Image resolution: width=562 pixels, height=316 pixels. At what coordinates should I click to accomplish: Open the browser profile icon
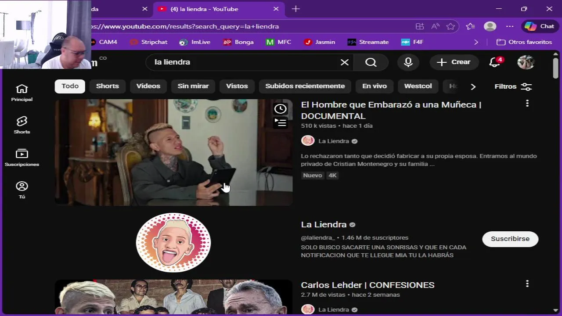(x=490, y=26)
